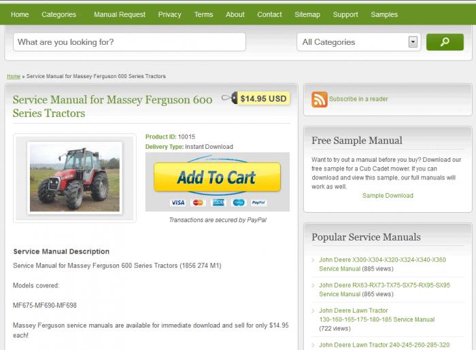Open the Terms page
This screenshot has width=476, height=350.
204,14
